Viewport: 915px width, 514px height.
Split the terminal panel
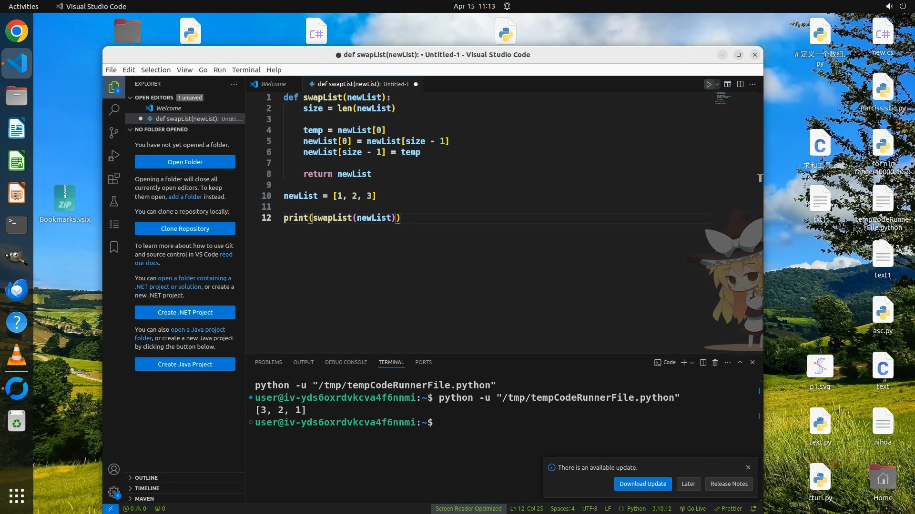703,363
